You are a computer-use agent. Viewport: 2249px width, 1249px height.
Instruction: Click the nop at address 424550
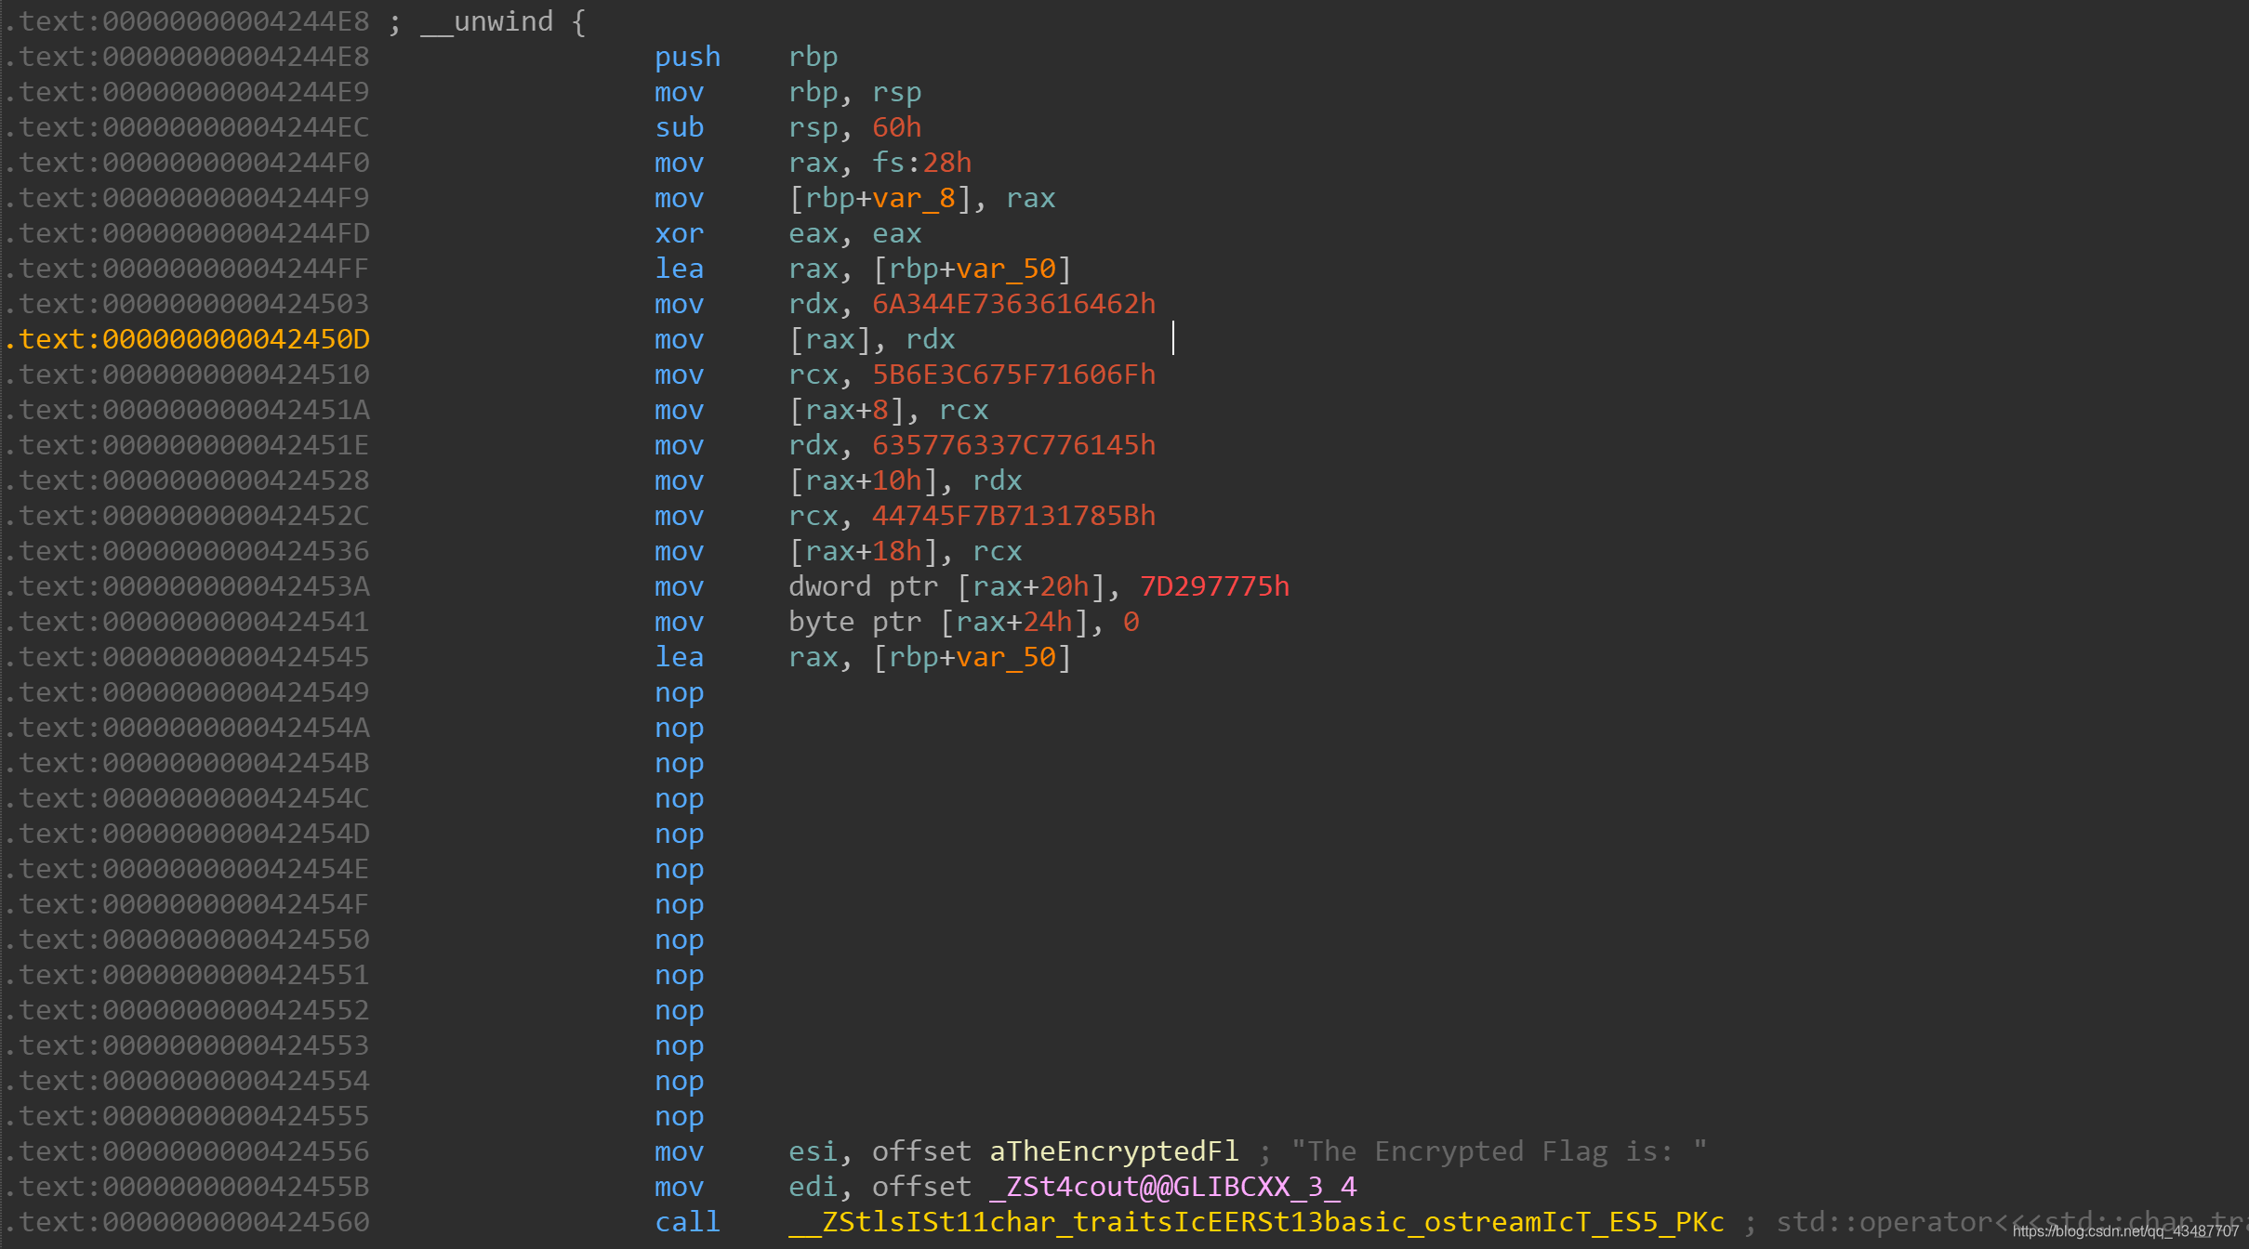679,940
